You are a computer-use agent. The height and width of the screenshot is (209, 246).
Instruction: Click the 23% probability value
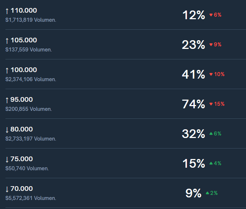pos(193,45)
